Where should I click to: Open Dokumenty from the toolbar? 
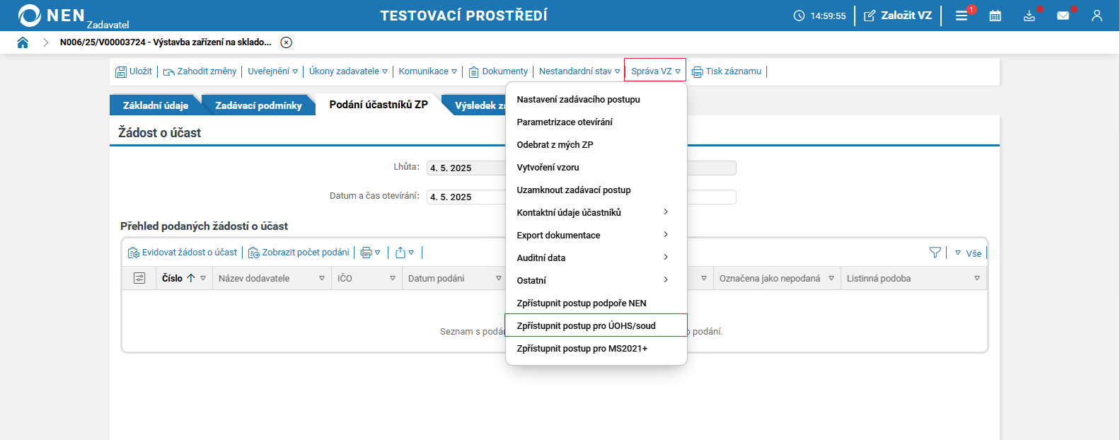tap(498, 71)
